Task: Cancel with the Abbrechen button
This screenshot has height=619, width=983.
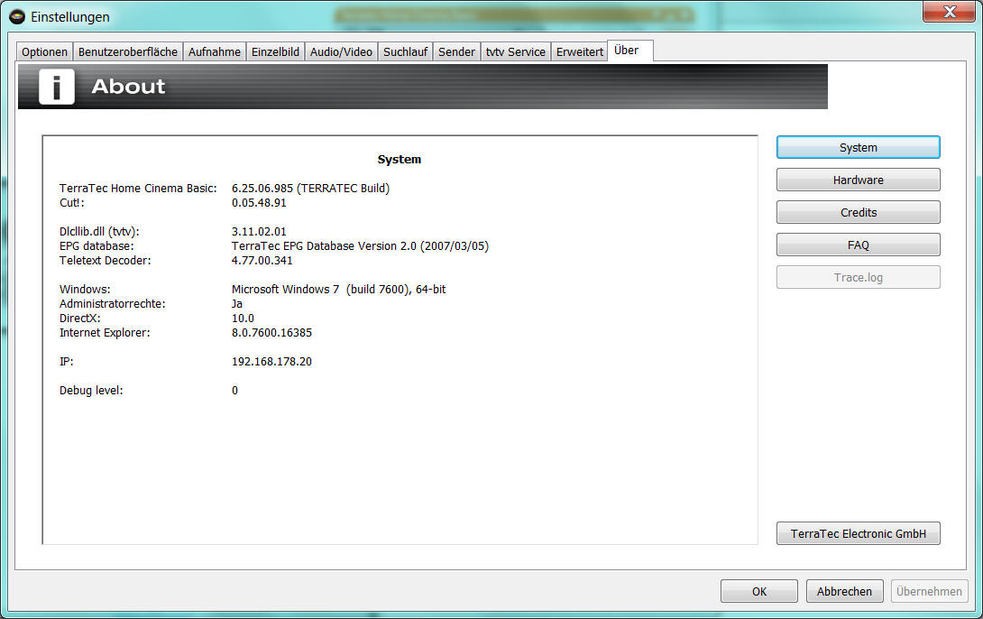Action: pos(844,591)
